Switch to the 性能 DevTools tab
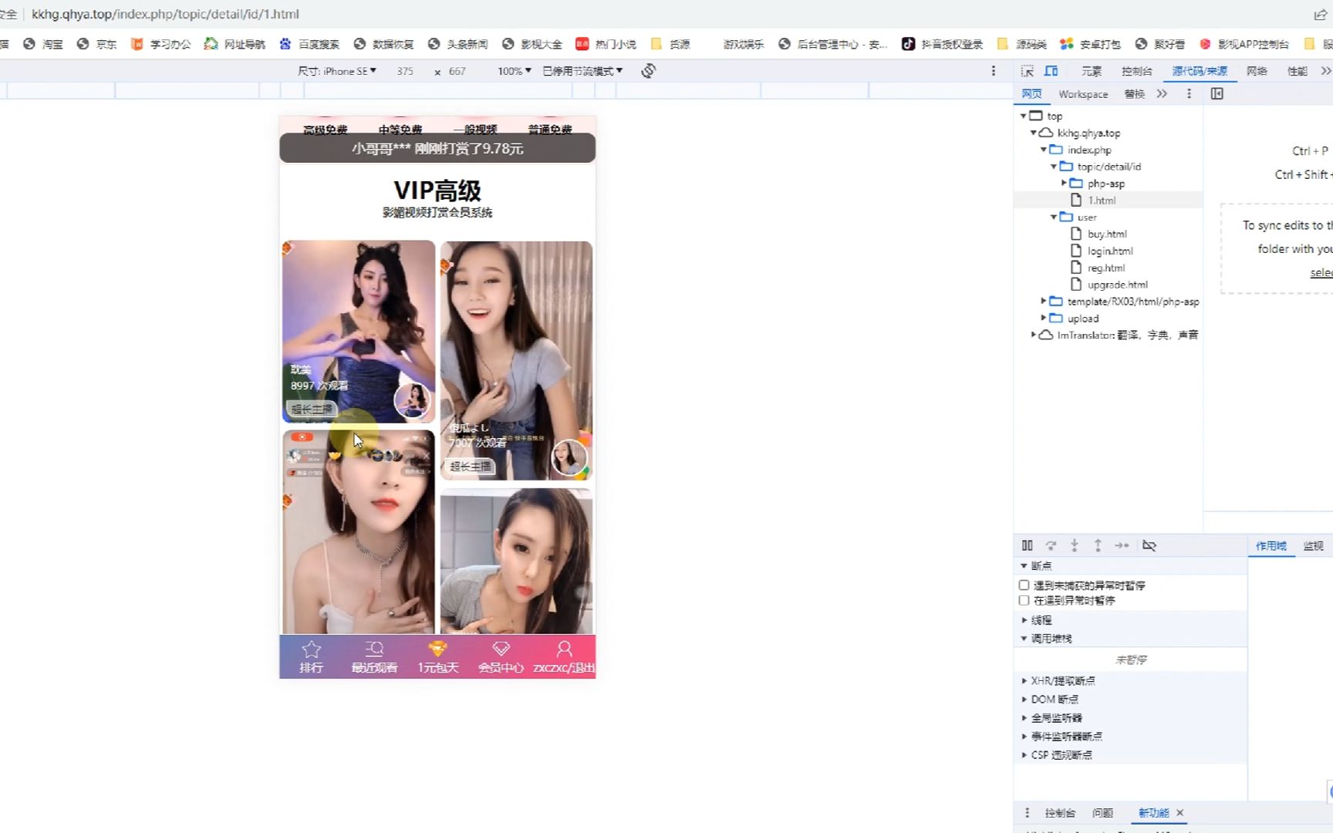This screenshot has width=1333, height=833. (1297, 71)
